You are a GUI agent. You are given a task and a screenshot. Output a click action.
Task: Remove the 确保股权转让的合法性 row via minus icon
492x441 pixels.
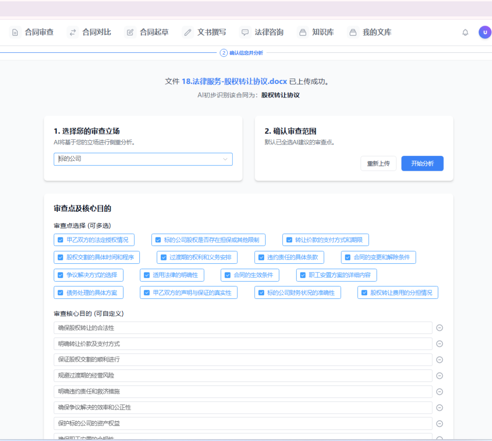[x=440, y=328]
